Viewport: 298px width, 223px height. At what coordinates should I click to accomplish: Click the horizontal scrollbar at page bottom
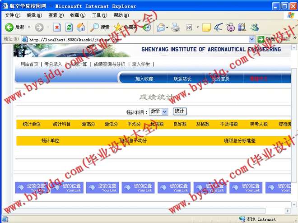click(x=149, y=211)
